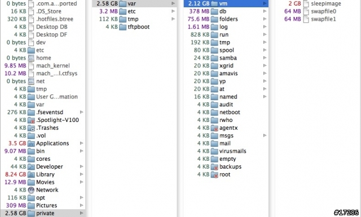Image resolution: width=361 pixels, height=217 pixels.
Task: Select the run folder name
Action: 224,35
